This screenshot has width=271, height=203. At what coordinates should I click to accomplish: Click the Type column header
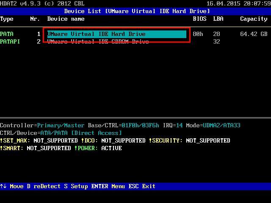point(7,19)
